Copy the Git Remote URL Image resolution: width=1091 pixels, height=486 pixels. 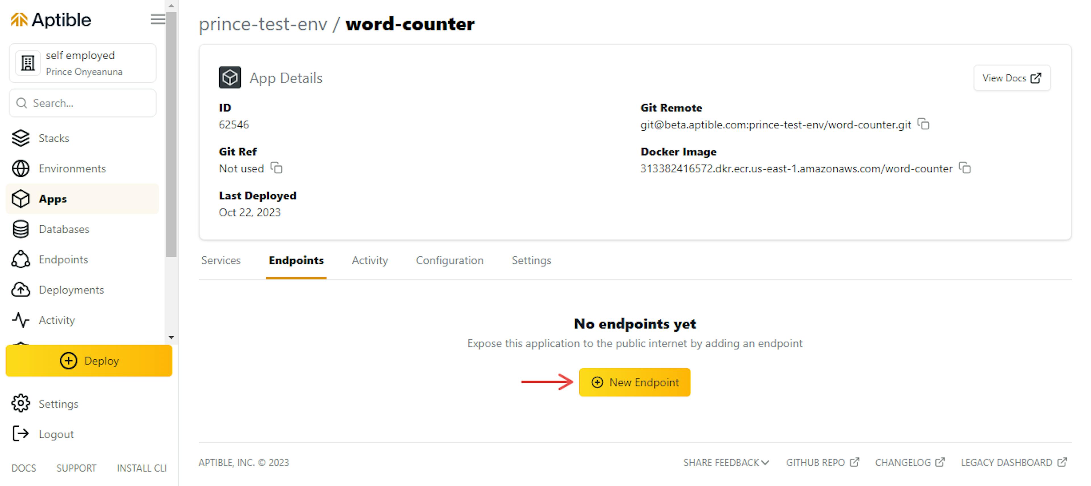(x=923, y=124)
